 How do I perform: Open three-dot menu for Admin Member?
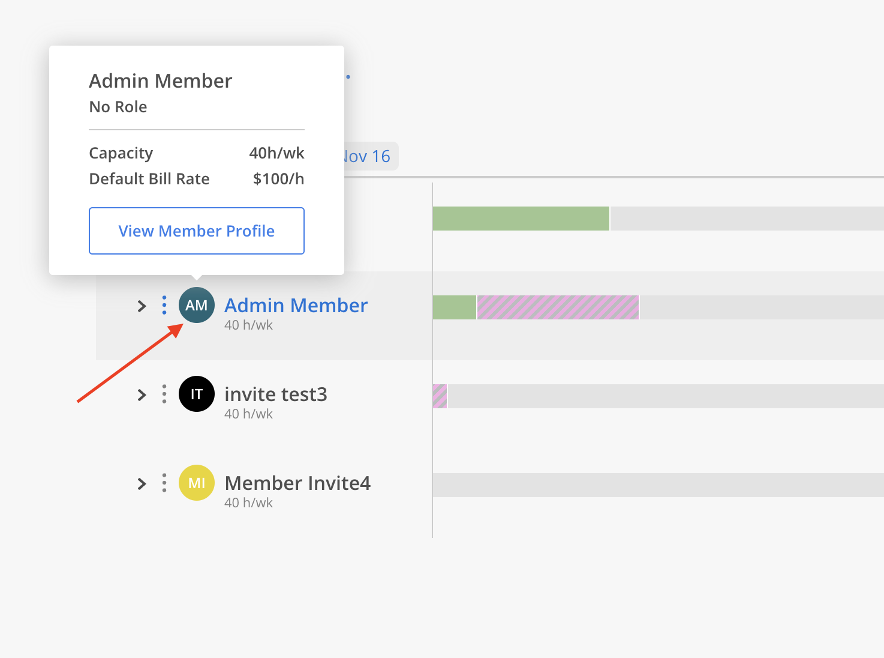click(x=164, y=305)
